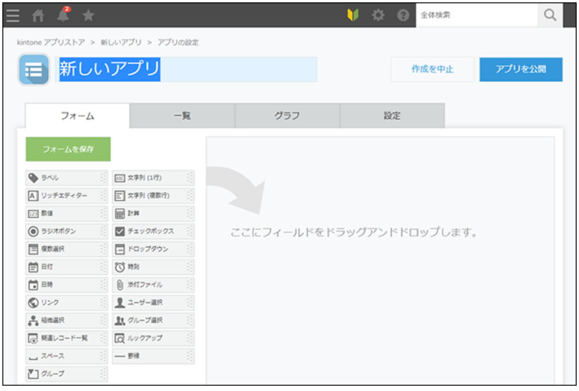The image size is (579, 391).
Task: Switch to the グラフ tab
Action: (287, 116)
